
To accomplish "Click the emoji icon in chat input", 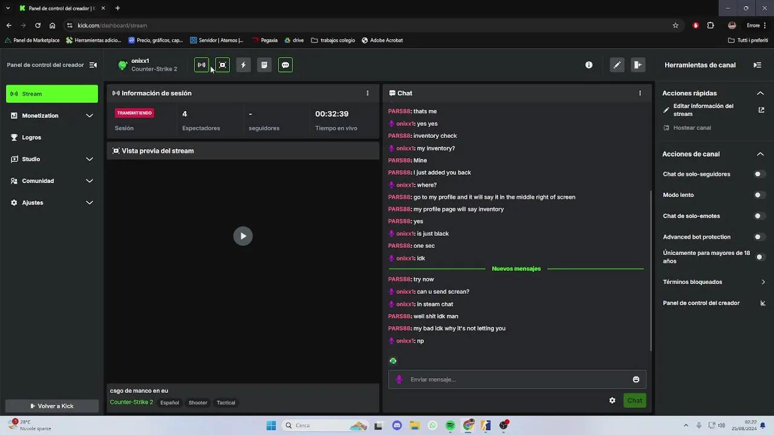I will click(636, 379).
